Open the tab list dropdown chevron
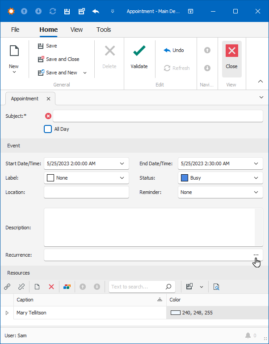This screenshot has width=269, height=344. coord(261,97)
